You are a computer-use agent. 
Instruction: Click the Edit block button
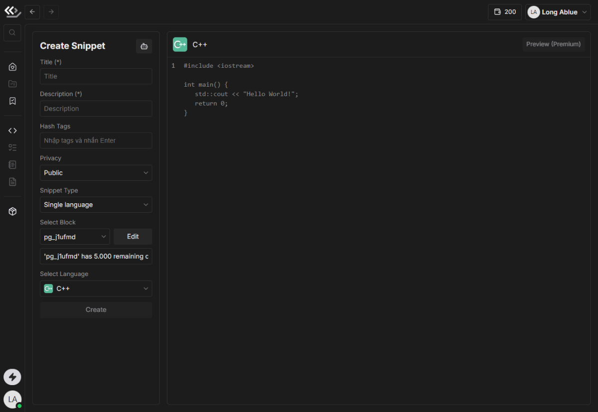click(133, 237)
